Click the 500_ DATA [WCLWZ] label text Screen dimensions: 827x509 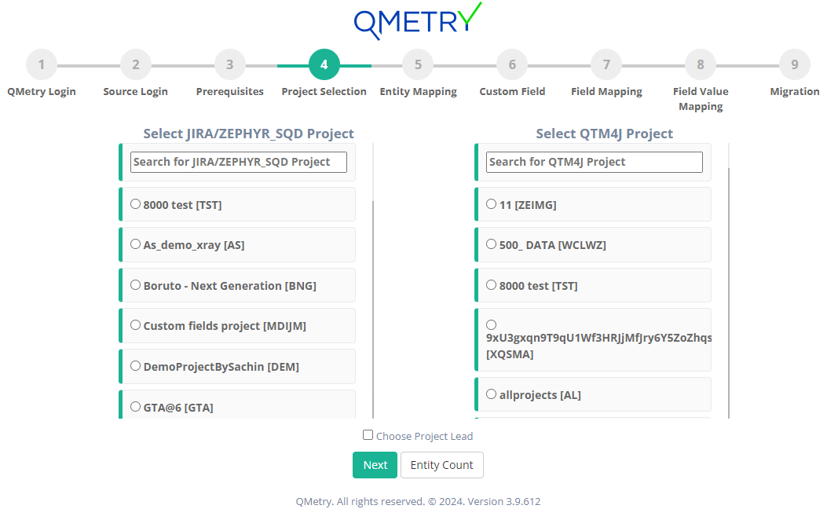[553, 245]
